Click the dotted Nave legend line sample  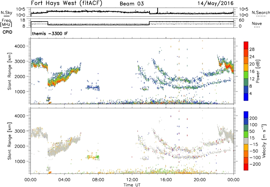(x=257, y=27)
